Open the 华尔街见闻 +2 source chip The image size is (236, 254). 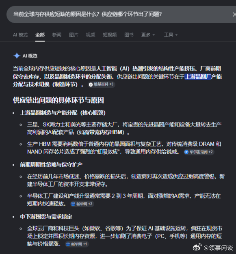199,152
